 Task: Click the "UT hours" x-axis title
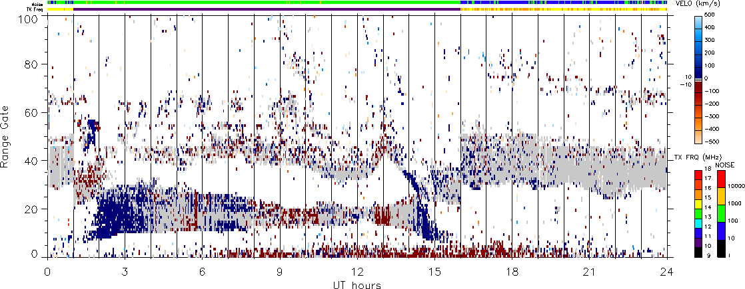(357, 285)
